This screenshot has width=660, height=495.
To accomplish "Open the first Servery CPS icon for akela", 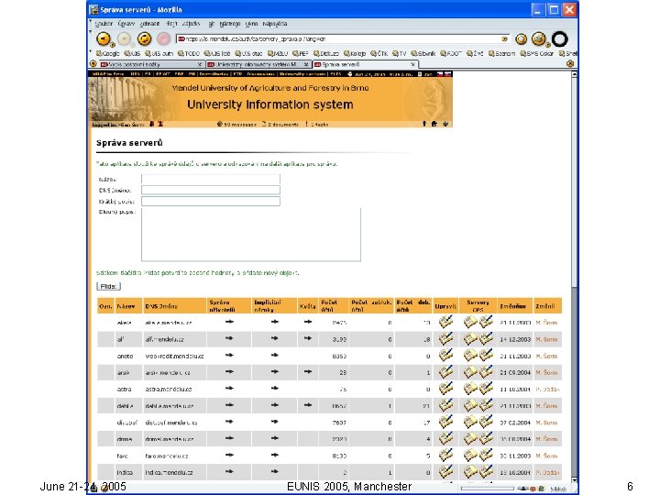I will tap(469, 322).
